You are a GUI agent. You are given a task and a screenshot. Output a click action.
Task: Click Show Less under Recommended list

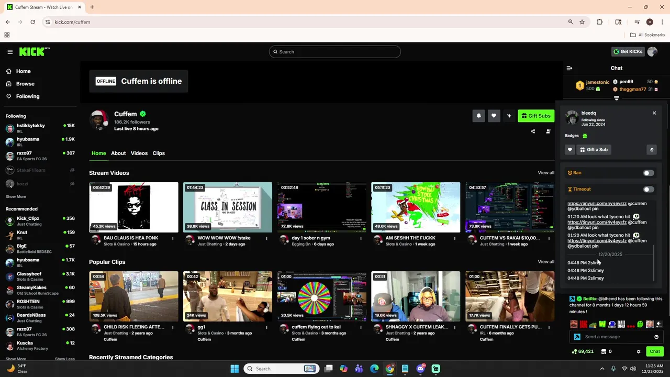coord(64,359)
